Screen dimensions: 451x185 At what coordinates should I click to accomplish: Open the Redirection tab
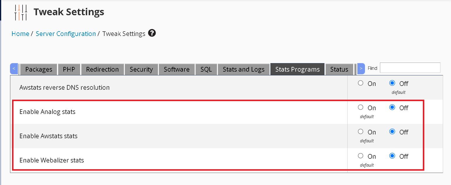coord(102,69)
